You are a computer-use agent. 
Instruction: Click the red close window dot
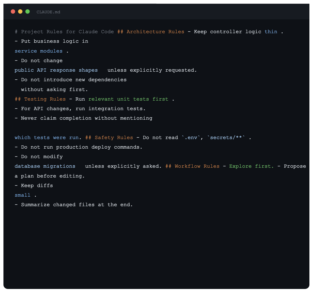click(x=13, y=12)
